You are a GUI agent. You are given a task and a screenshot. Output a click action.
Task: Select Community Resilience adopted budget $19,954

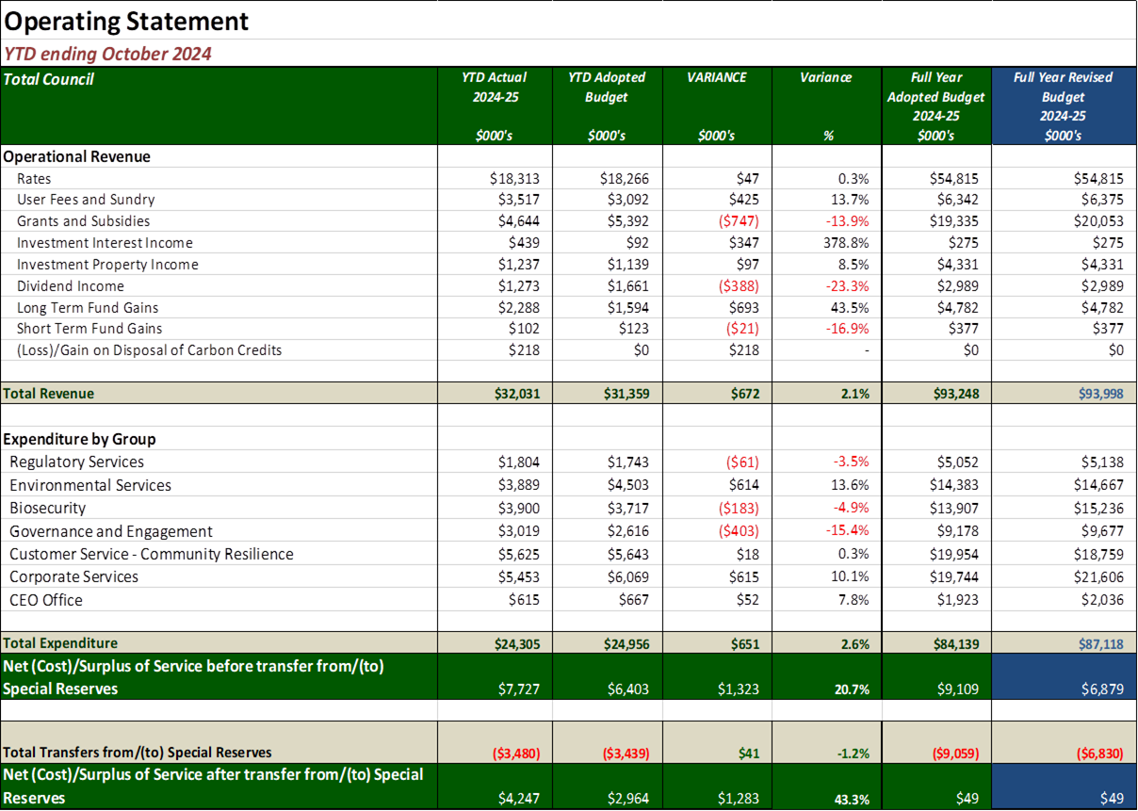tap(953, 555)
